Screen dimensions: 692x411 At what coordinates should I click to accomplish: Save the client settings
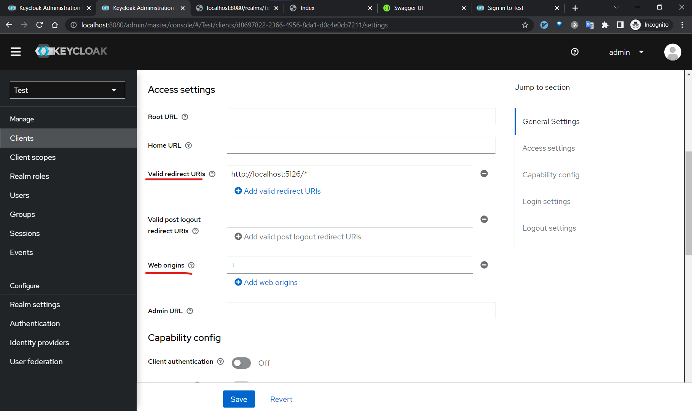239,399
